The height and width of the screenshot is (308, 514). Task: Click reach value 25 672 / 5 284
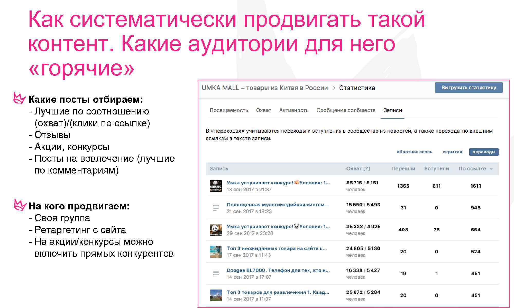point(363,292)
